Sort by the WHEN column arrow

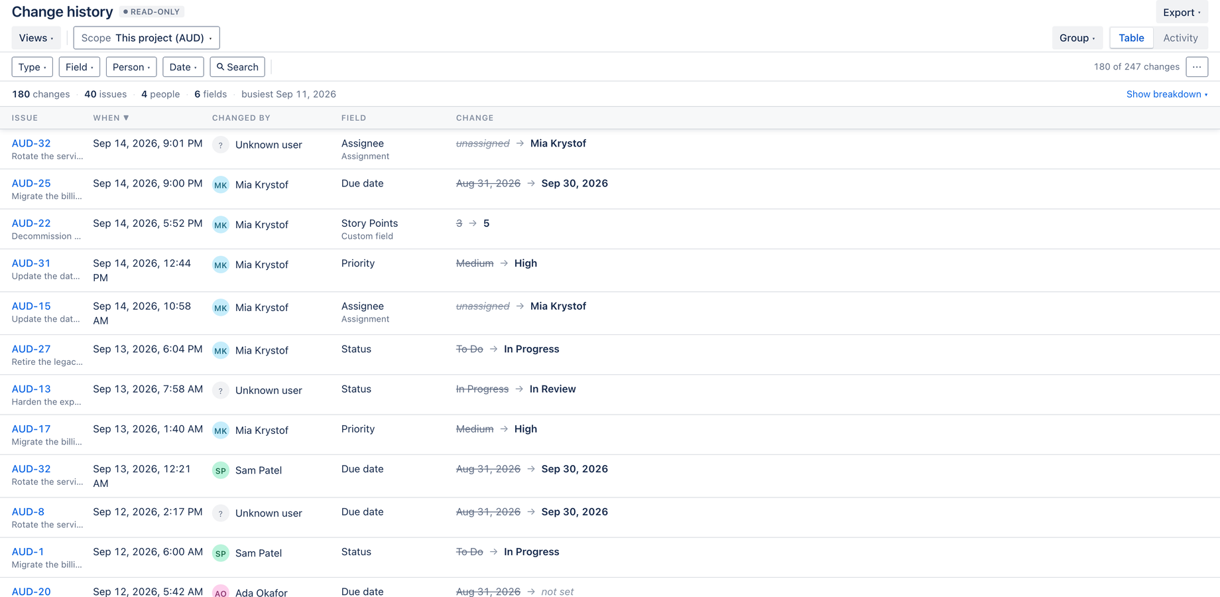click(x=126, y=118)
